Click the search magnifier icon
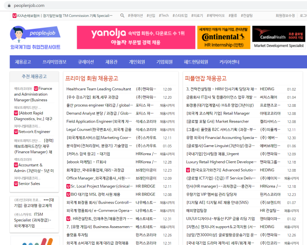 [122, 15]
